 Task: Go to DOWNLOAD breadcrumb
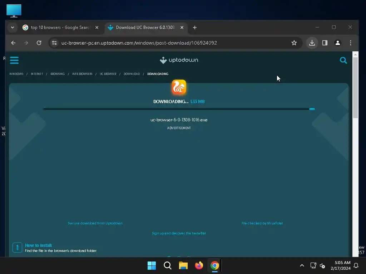[132, 74]
